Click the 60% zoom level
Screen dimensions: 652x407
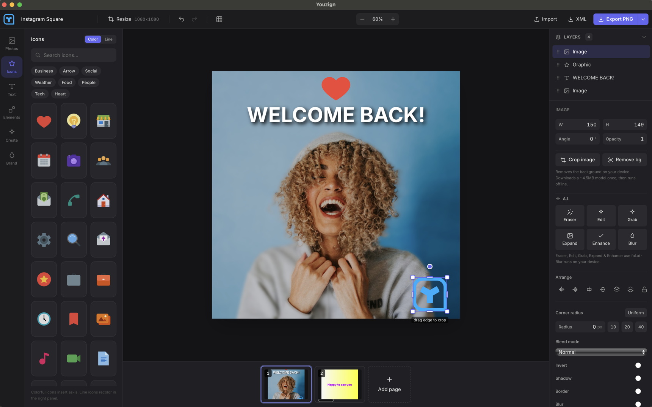point(378,19)
